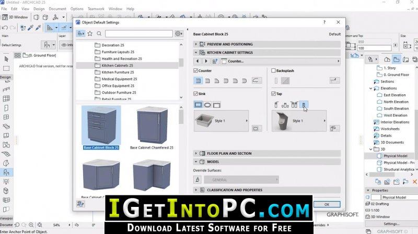
Task: Select Kitchen Furniture 25 folder
Action: 118,72
